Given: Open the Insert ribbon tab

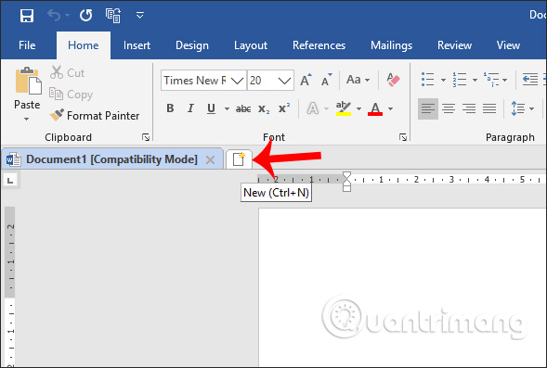Looking at the screenshot, I should [137, 45].
